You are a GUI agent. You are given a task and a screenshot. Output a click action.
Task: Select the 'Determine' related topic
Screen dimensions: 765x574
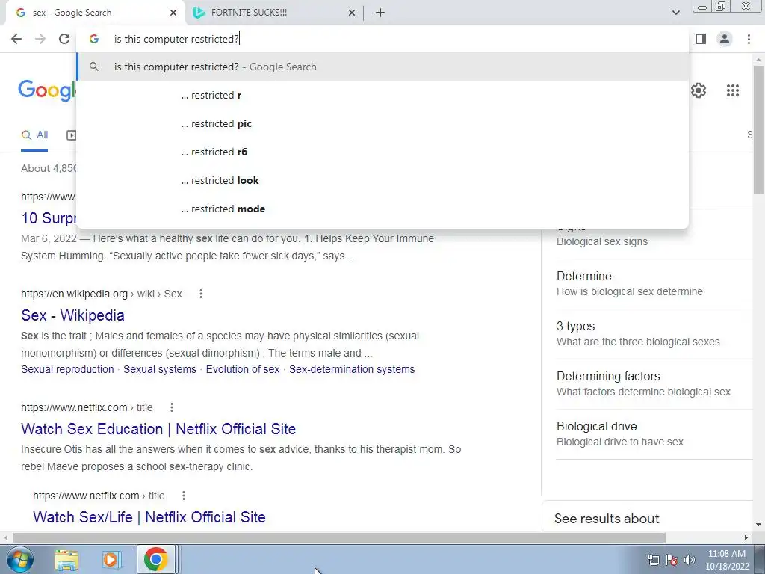click(x=654, y=283)
